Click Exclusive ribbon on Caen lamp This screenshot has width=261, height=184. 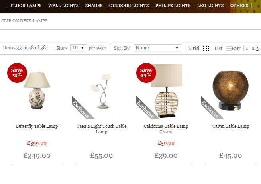tap(81, 108)
